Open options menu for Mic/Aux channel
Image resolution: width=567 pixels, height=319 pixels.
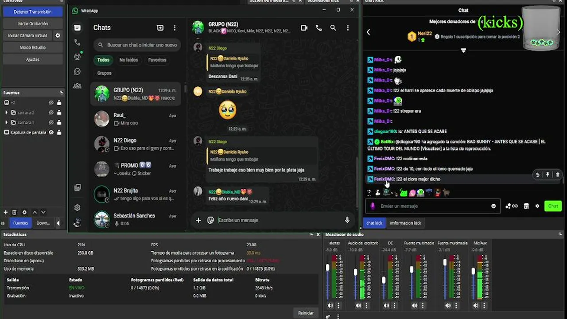click(484, 305)
